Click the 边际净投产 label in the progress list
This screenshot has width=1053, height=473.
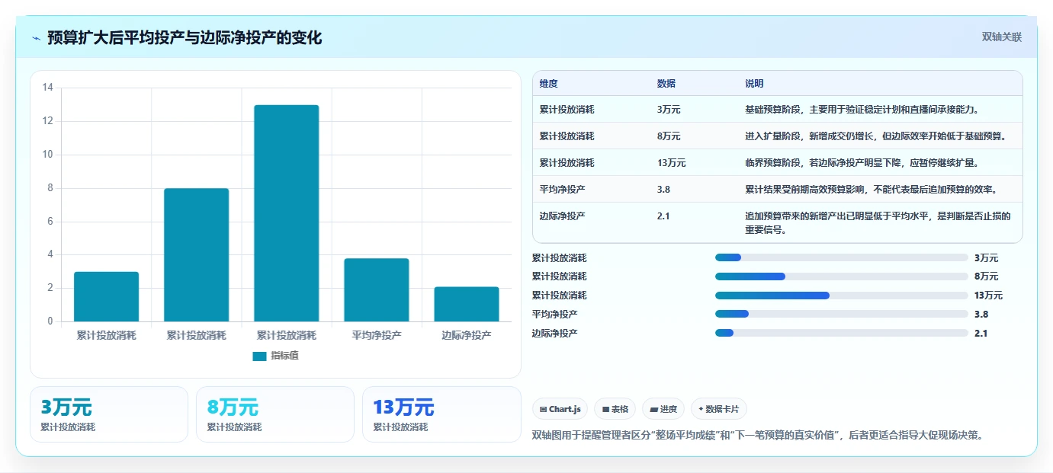tap(554, 333)
